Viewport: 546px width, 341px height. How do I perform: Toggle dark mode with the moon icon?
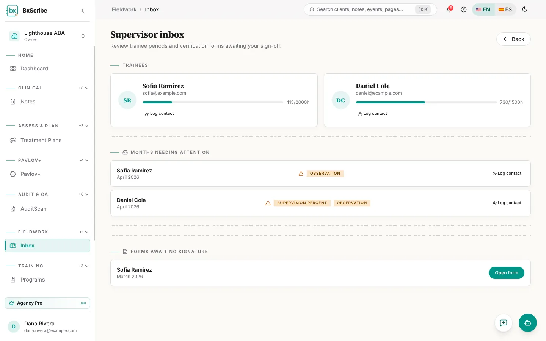[x=525, y=9]
